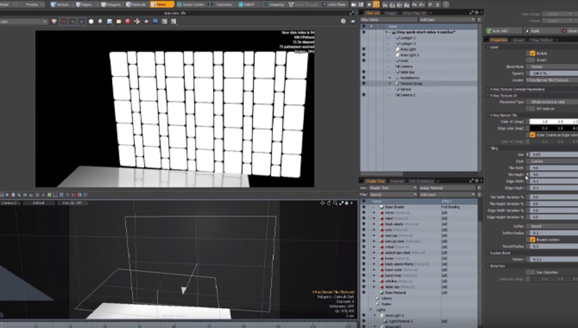The height and width of the screenshot is (328, 578).
Task: Hide the Area Light 2 item
Action: click(363, 55)
